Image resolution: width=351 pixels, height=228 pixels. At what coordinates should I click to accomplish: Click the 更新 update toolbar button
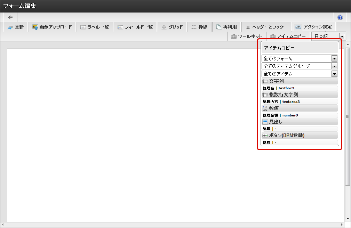click(16, 27)
